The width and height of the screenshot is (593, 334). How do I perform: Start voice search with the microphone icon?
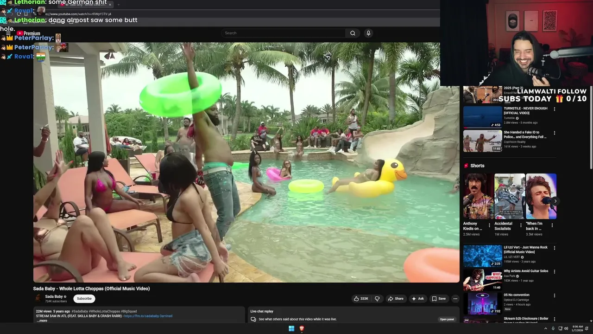click(x=368, y=33)
